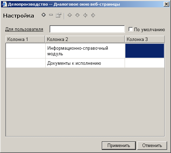Click the Колонка 3 header
This screenshot has width=171, height=153.
pos(145,39)
